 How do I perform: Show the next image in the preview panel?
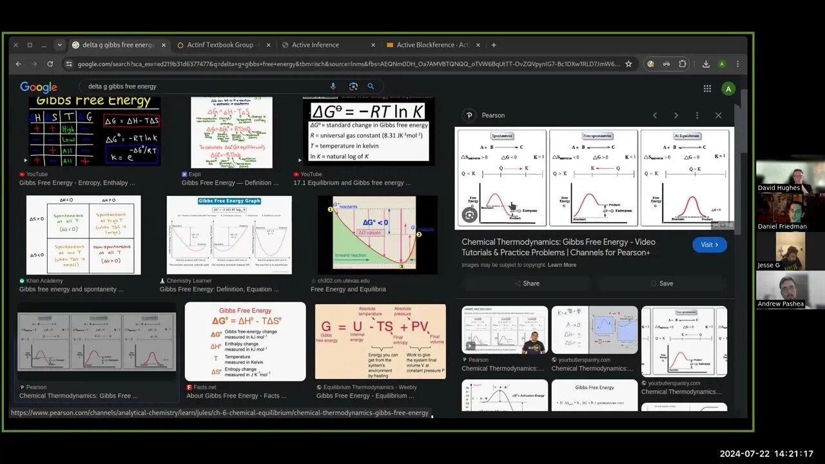(676, 115)
